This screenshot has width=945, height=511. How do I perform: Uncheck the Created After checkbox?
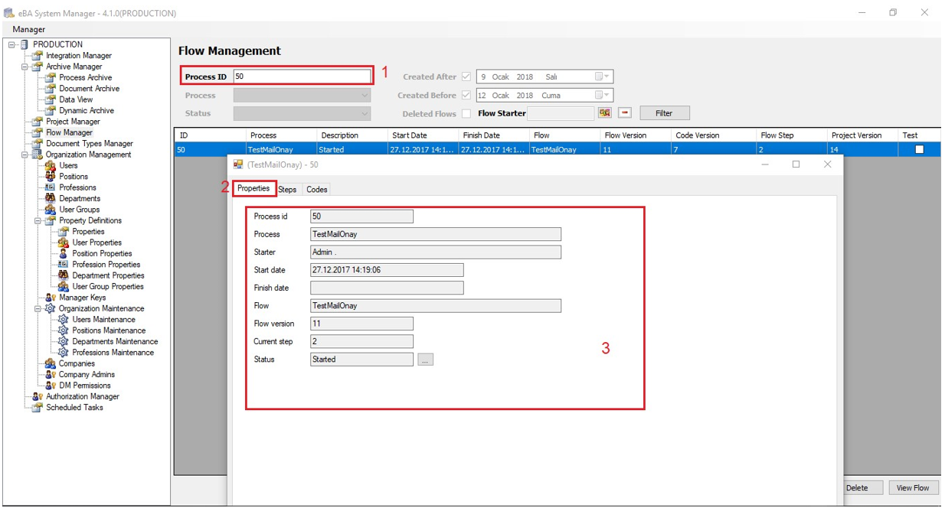[466, 76]
